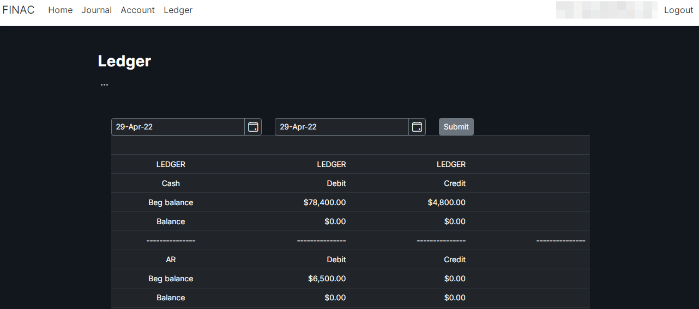Select the Cash account name cell

click(x=171, y=183)
